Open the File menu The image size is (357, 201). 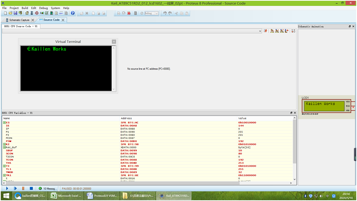[4, 8]
